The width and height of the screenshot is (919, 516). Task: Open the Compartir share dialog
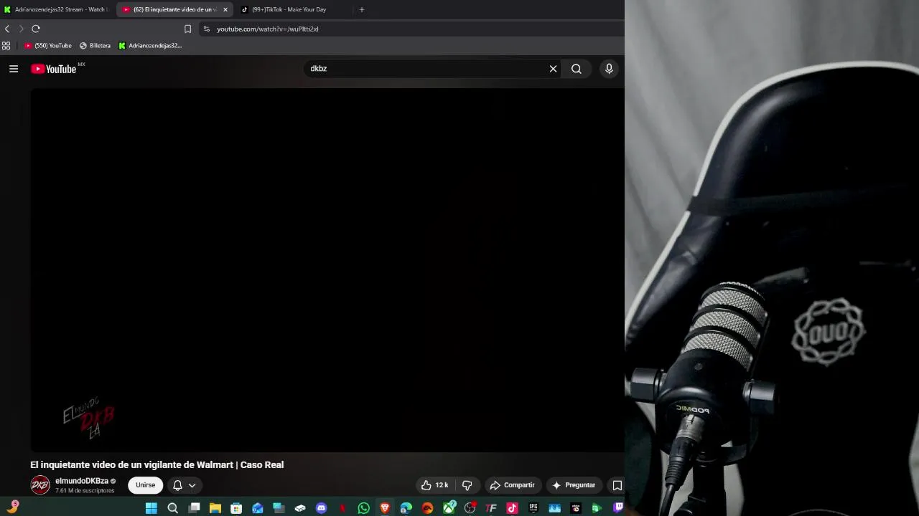click(513, 485)
